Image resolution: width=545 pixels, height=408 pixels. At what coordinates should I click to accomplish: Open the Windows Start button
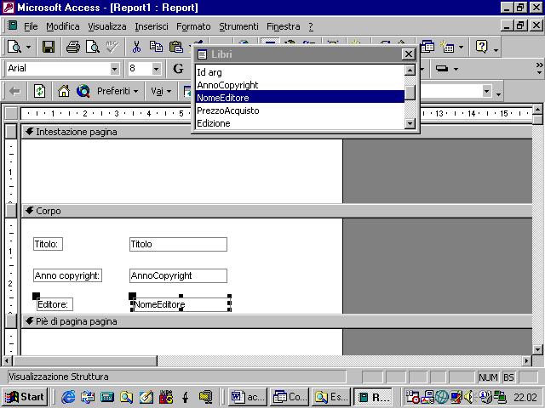25,397
